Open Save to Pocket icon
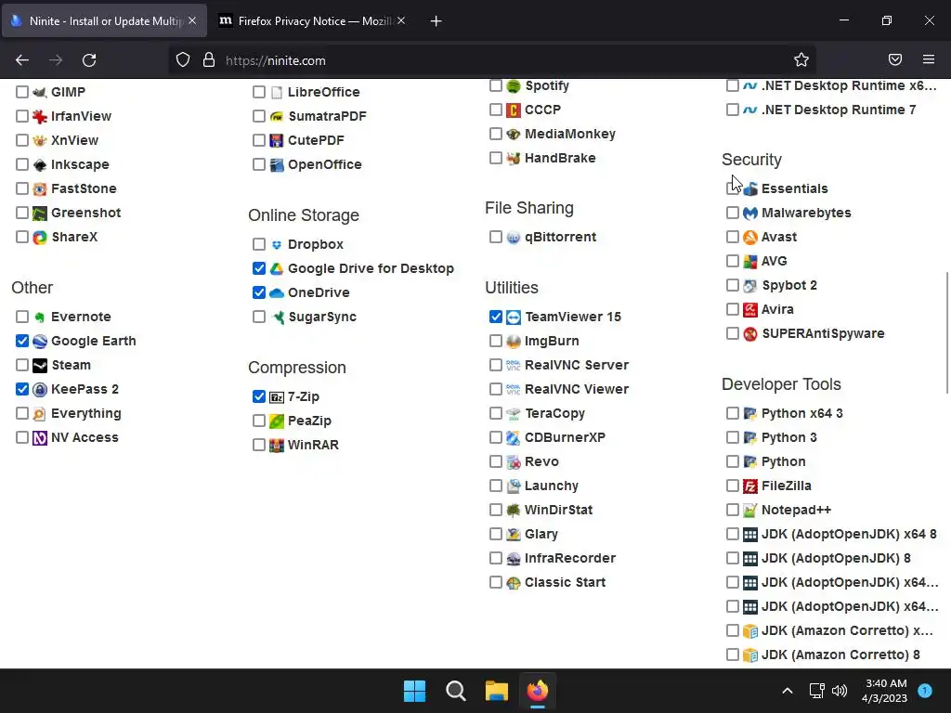Image resolution: width=951 pixels, height=713 pixels. pyautogui.click(x=895, y=59)
